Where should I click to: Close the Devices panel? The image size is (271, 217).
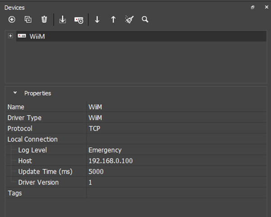266,7
